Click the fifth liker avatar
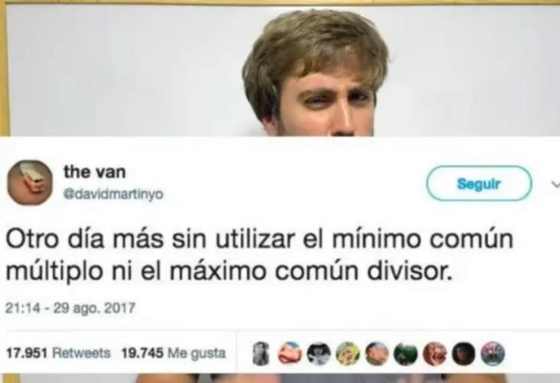Screen dimensions: 560x383 click(377, 353)
